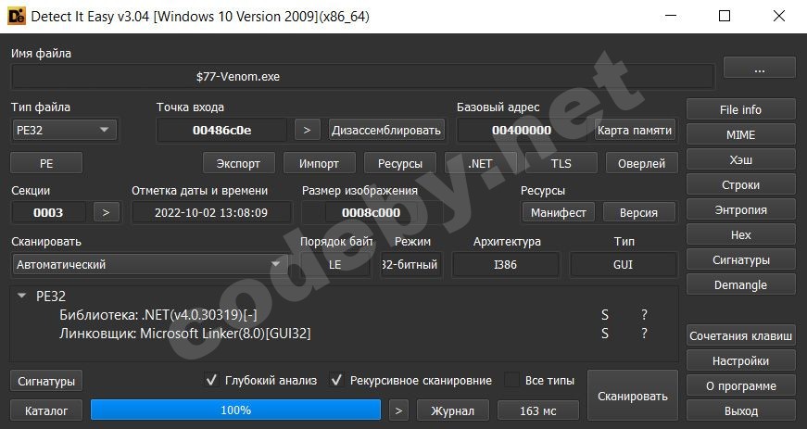Click S next to .NET library row
This screenshot has width=807, height=429.
pos(605,315)
